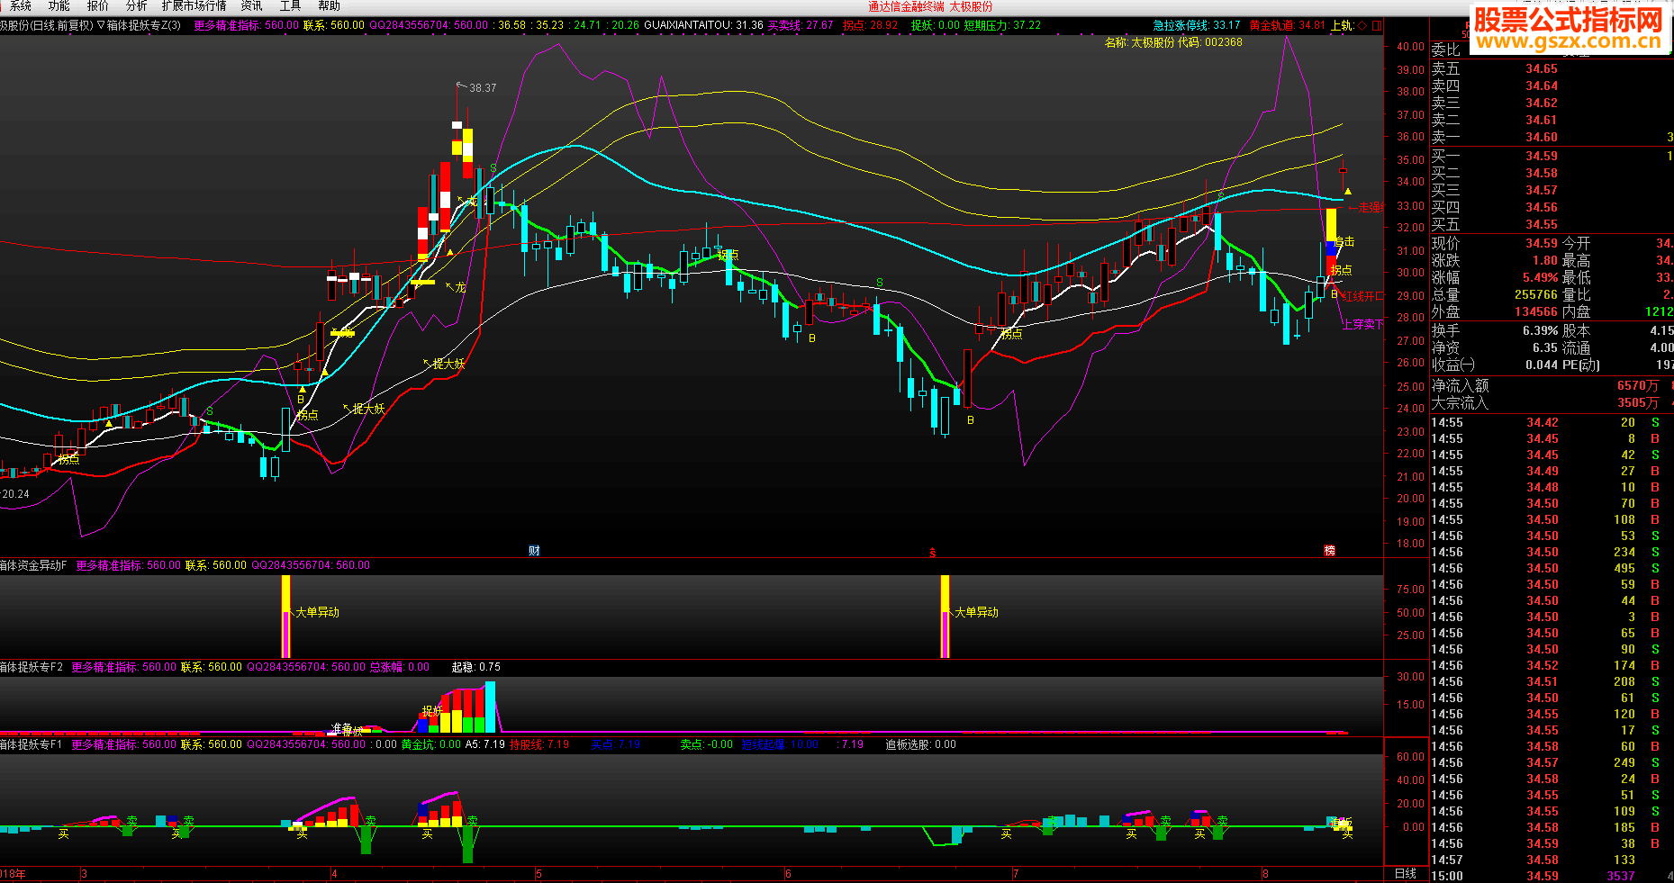Click the 委比 label in quote panel
Viewport: 1674px width, 883px height.
(x=1445, y=50)
